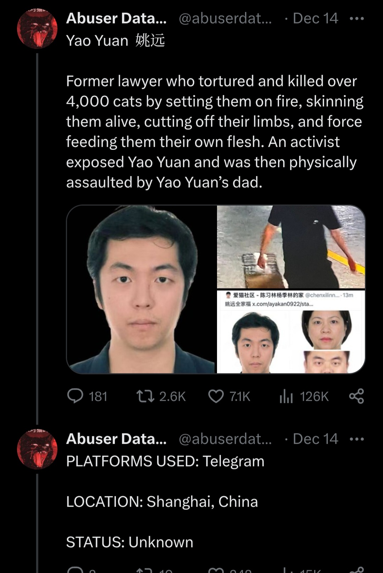
Task: Open the top-right photo of walking person
Action: click(x=291, y=247)
